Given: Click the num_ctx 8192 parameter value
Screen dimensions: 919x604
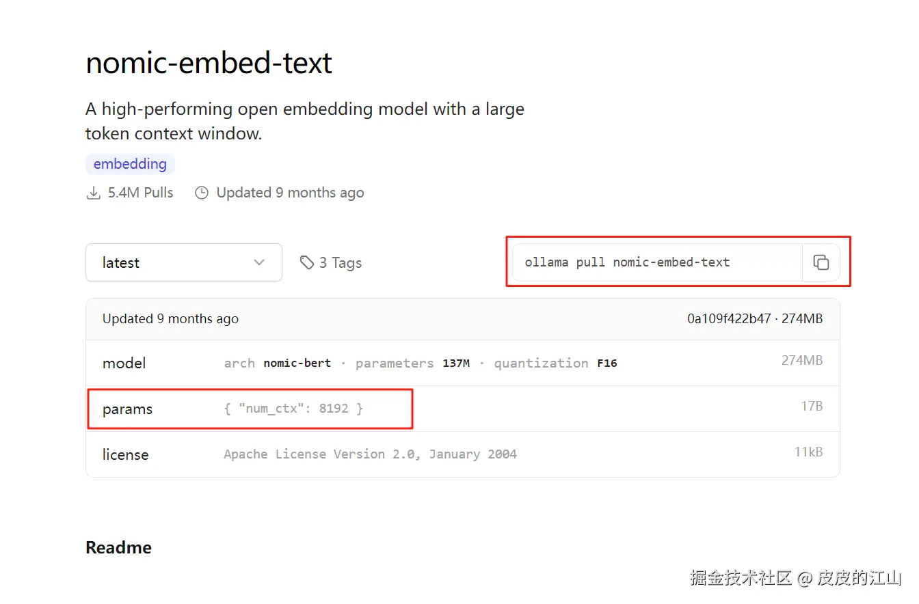Looking at the screenshot, I should tap(293, 409).
